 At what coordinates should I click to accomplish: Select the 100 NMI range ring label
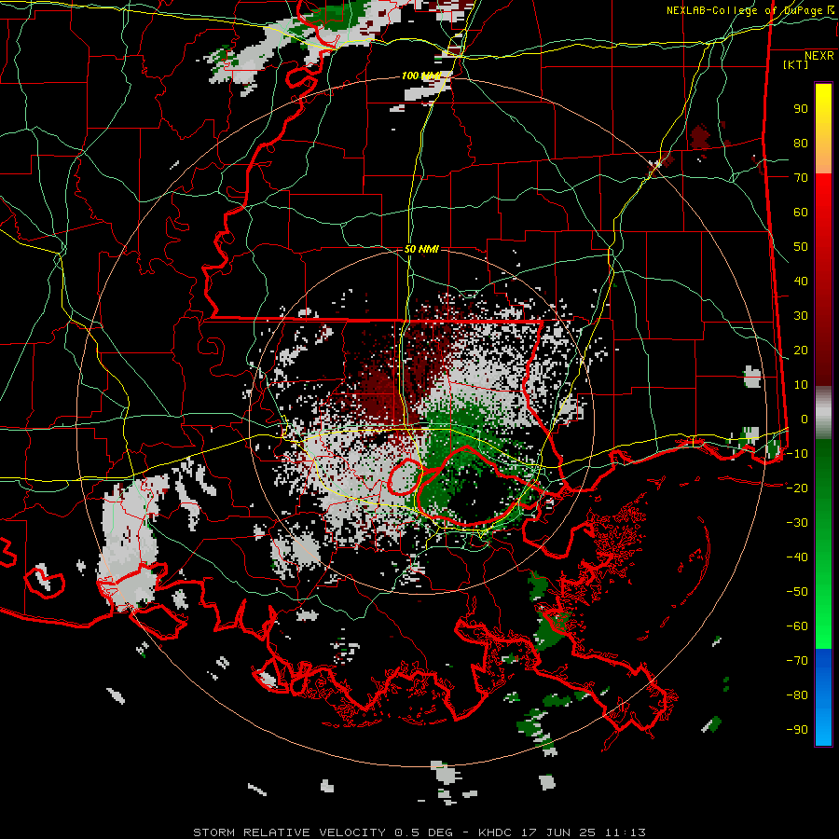tap(421, 76)
